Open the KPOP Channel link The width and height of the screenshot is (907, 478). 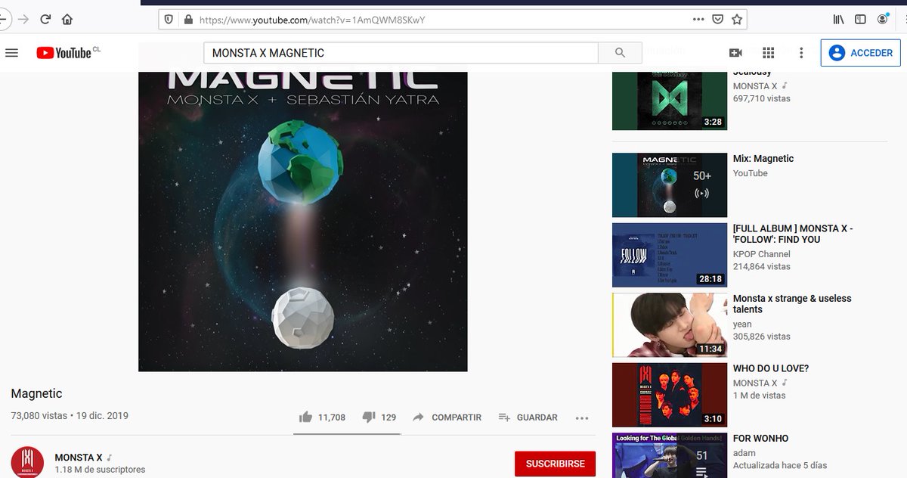(x=762, y=254)
